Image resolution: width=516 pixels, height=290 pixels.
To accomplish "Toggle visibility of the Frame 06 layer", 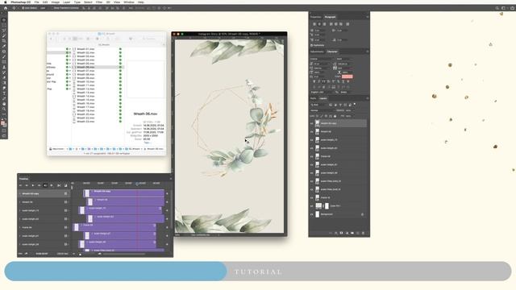I will click(x=312, y=156).
